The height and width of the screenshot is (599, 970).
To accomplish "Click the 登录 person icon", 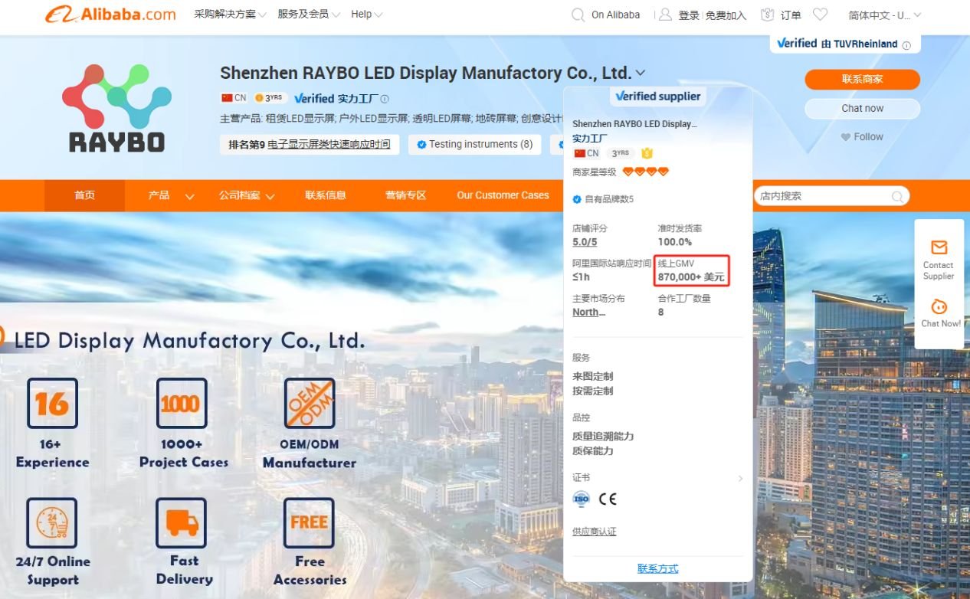I will pos(665,14).
